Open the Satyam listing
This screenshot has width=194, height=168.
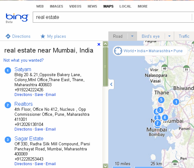pos(23,69)
